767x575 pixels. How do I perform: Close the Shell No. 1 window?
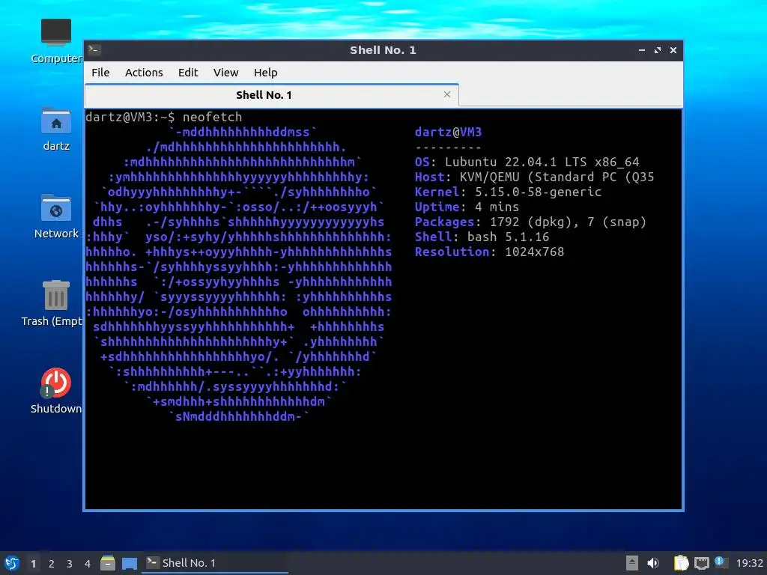point(673,50)
